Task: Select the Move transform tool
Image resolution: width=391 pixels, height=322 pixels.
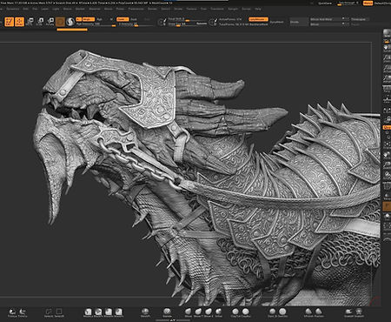Action: click(30, 22)
